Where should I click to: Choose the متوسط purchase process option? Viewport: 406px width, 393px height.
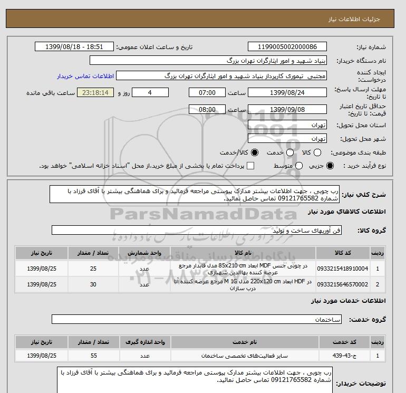click(299, 166)
